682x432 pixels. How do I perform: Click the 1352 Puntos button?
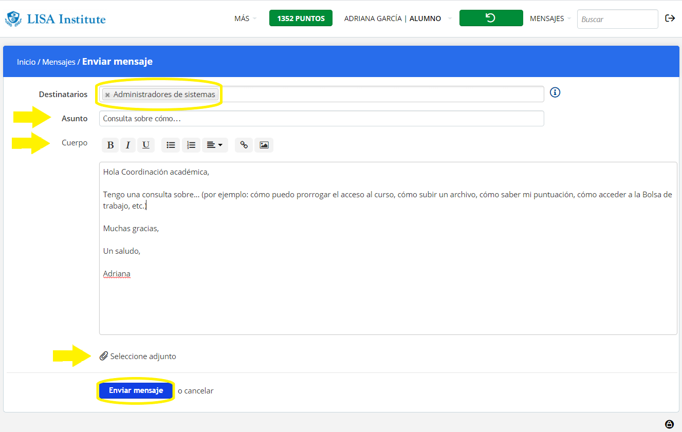click(301, 18)
